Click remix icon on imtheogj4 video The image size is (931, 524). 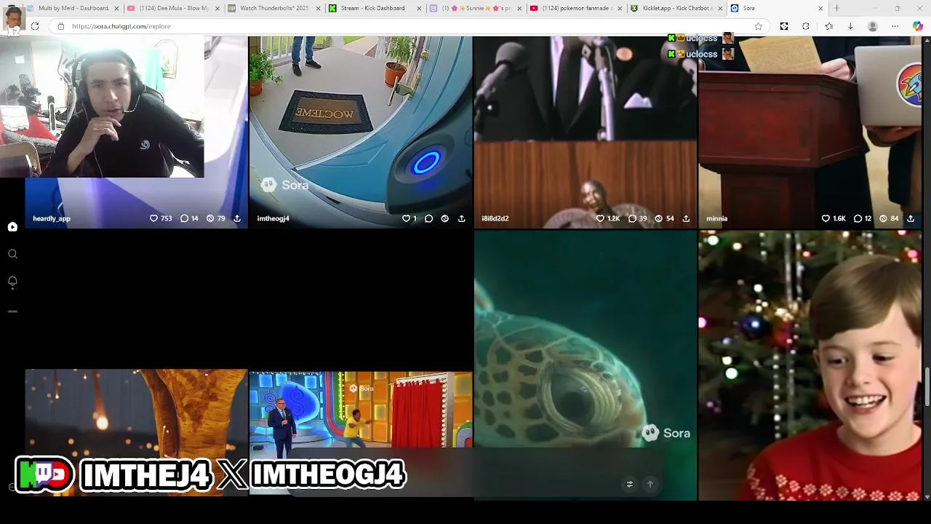coord(444,218)
